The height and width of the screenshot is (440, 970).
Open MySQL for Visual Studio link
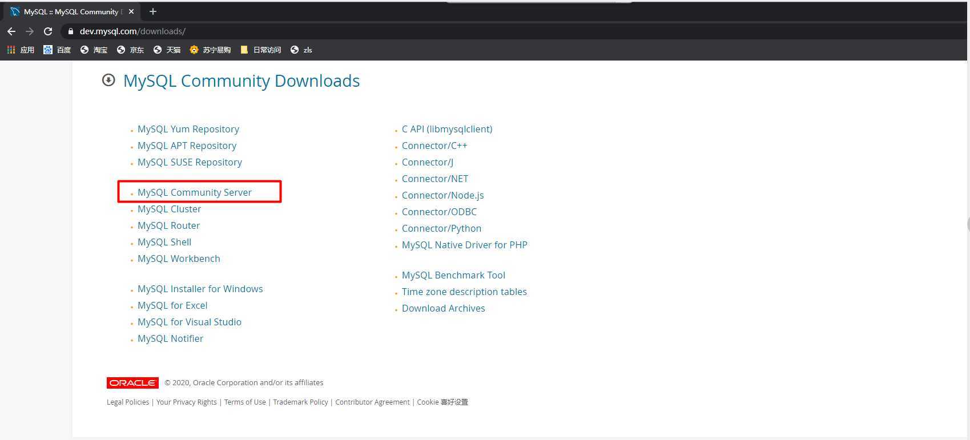(x=190, y=322)
